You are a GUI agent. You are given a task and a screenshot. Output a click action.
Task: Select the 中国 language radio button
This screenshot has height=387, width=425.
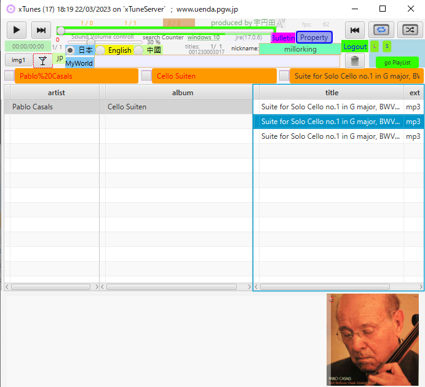click(x=139, y=50)
